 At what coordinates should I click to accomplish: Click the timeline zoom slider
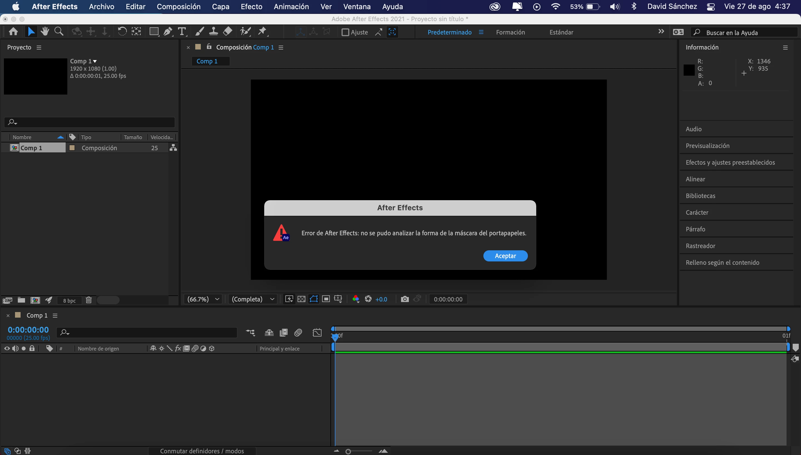pos(348,451)
